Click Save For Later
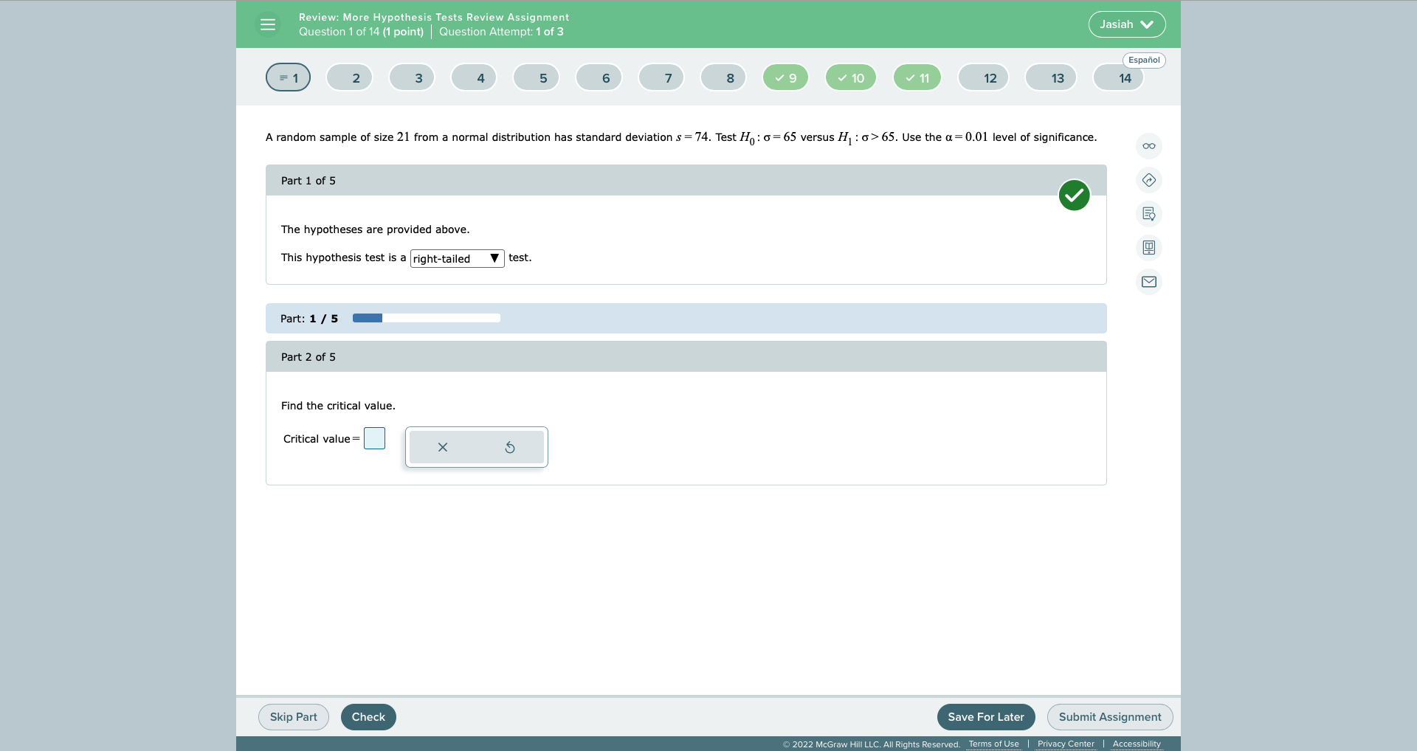This screenshot has width=1417, height=751. pyautogui.click(x=986, y=716)
